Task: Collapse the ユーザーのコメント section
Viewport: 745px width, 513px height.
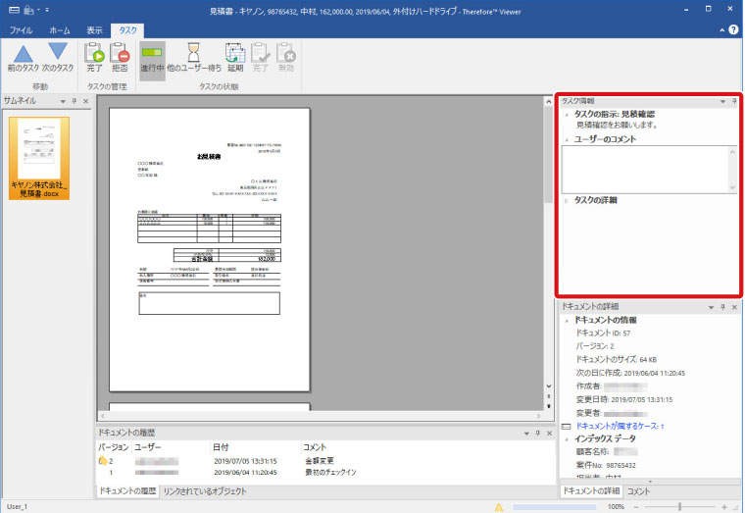Action: [x=567, y=139]
